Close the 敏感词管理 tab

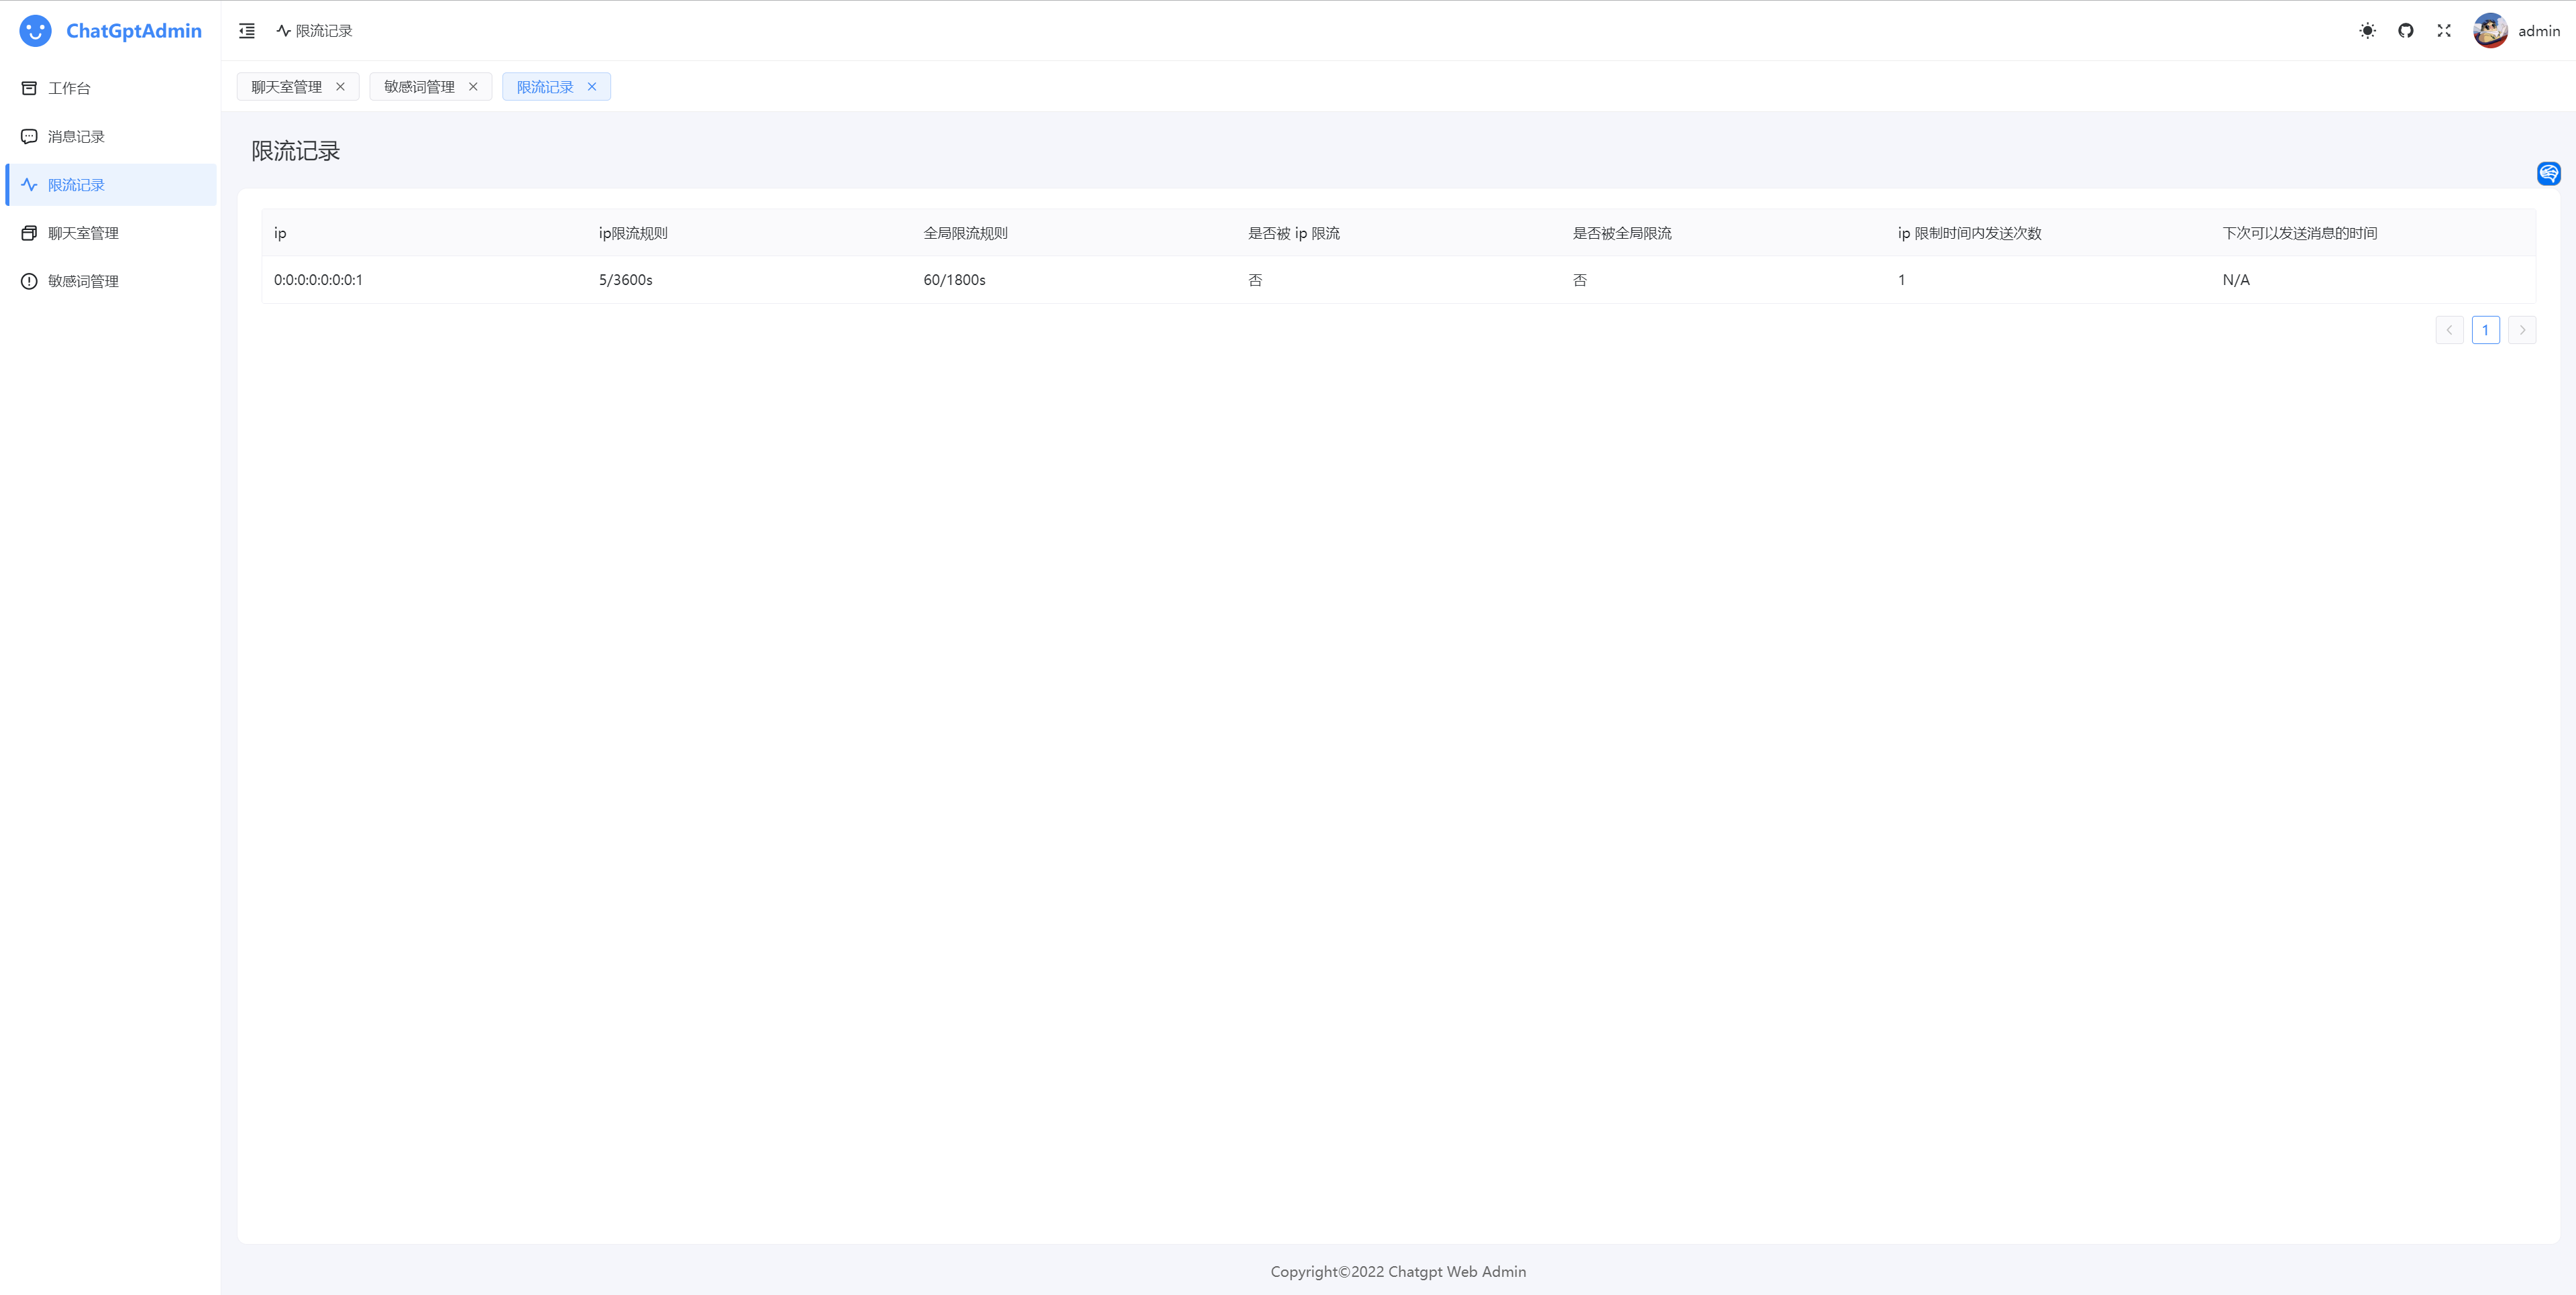click(x=473, y=87)
